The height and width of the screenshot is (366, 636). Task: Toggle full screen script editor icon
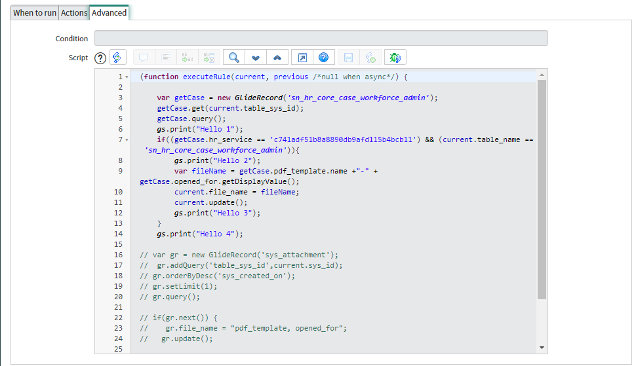(302, 58)
